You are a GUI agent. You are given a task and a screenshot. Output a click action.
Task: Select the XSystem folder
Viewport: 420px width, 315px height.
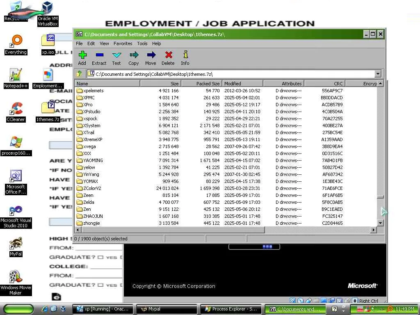click(x=226, y=126)
